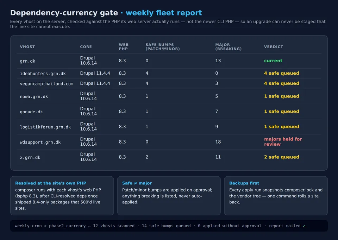Viewport: 338px width, 240px height.
Task: Click the WEB PHP column header
Action: point(124,47)
